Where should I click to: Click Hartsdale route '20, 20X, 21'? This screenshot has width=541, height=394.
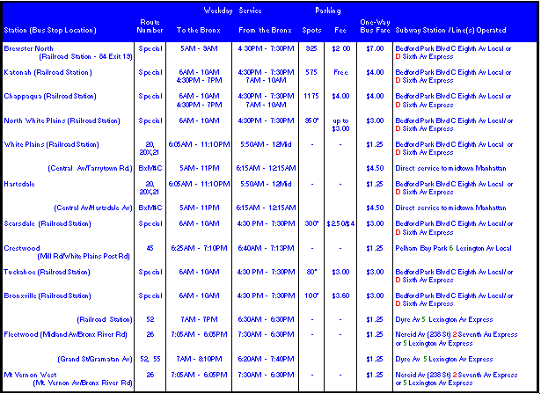tap(150, 187)
